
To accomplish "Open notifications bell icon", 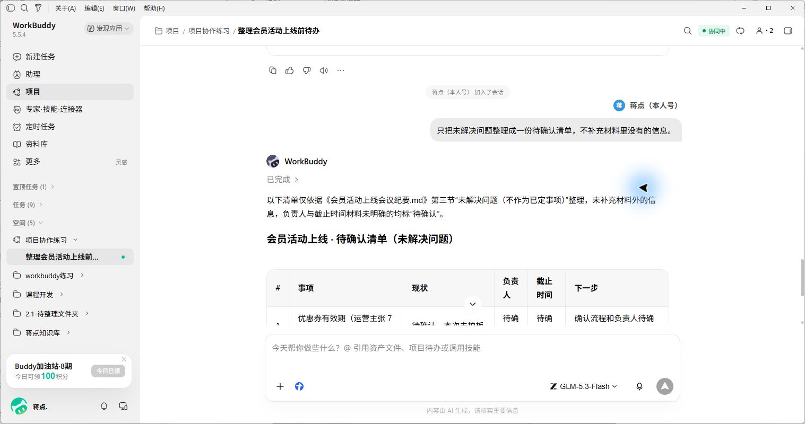I will 104,406.
